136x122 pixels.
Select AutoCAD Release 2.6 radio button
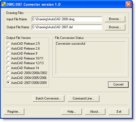(8, 48)
